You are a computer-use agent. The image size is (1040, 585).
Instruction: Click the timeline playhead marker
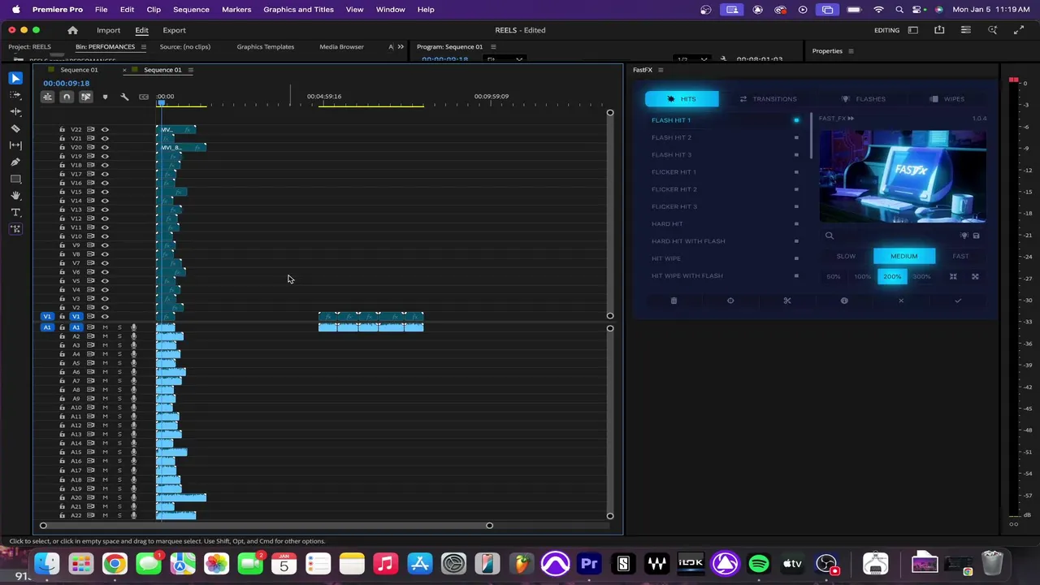click(x=162, y=102)
